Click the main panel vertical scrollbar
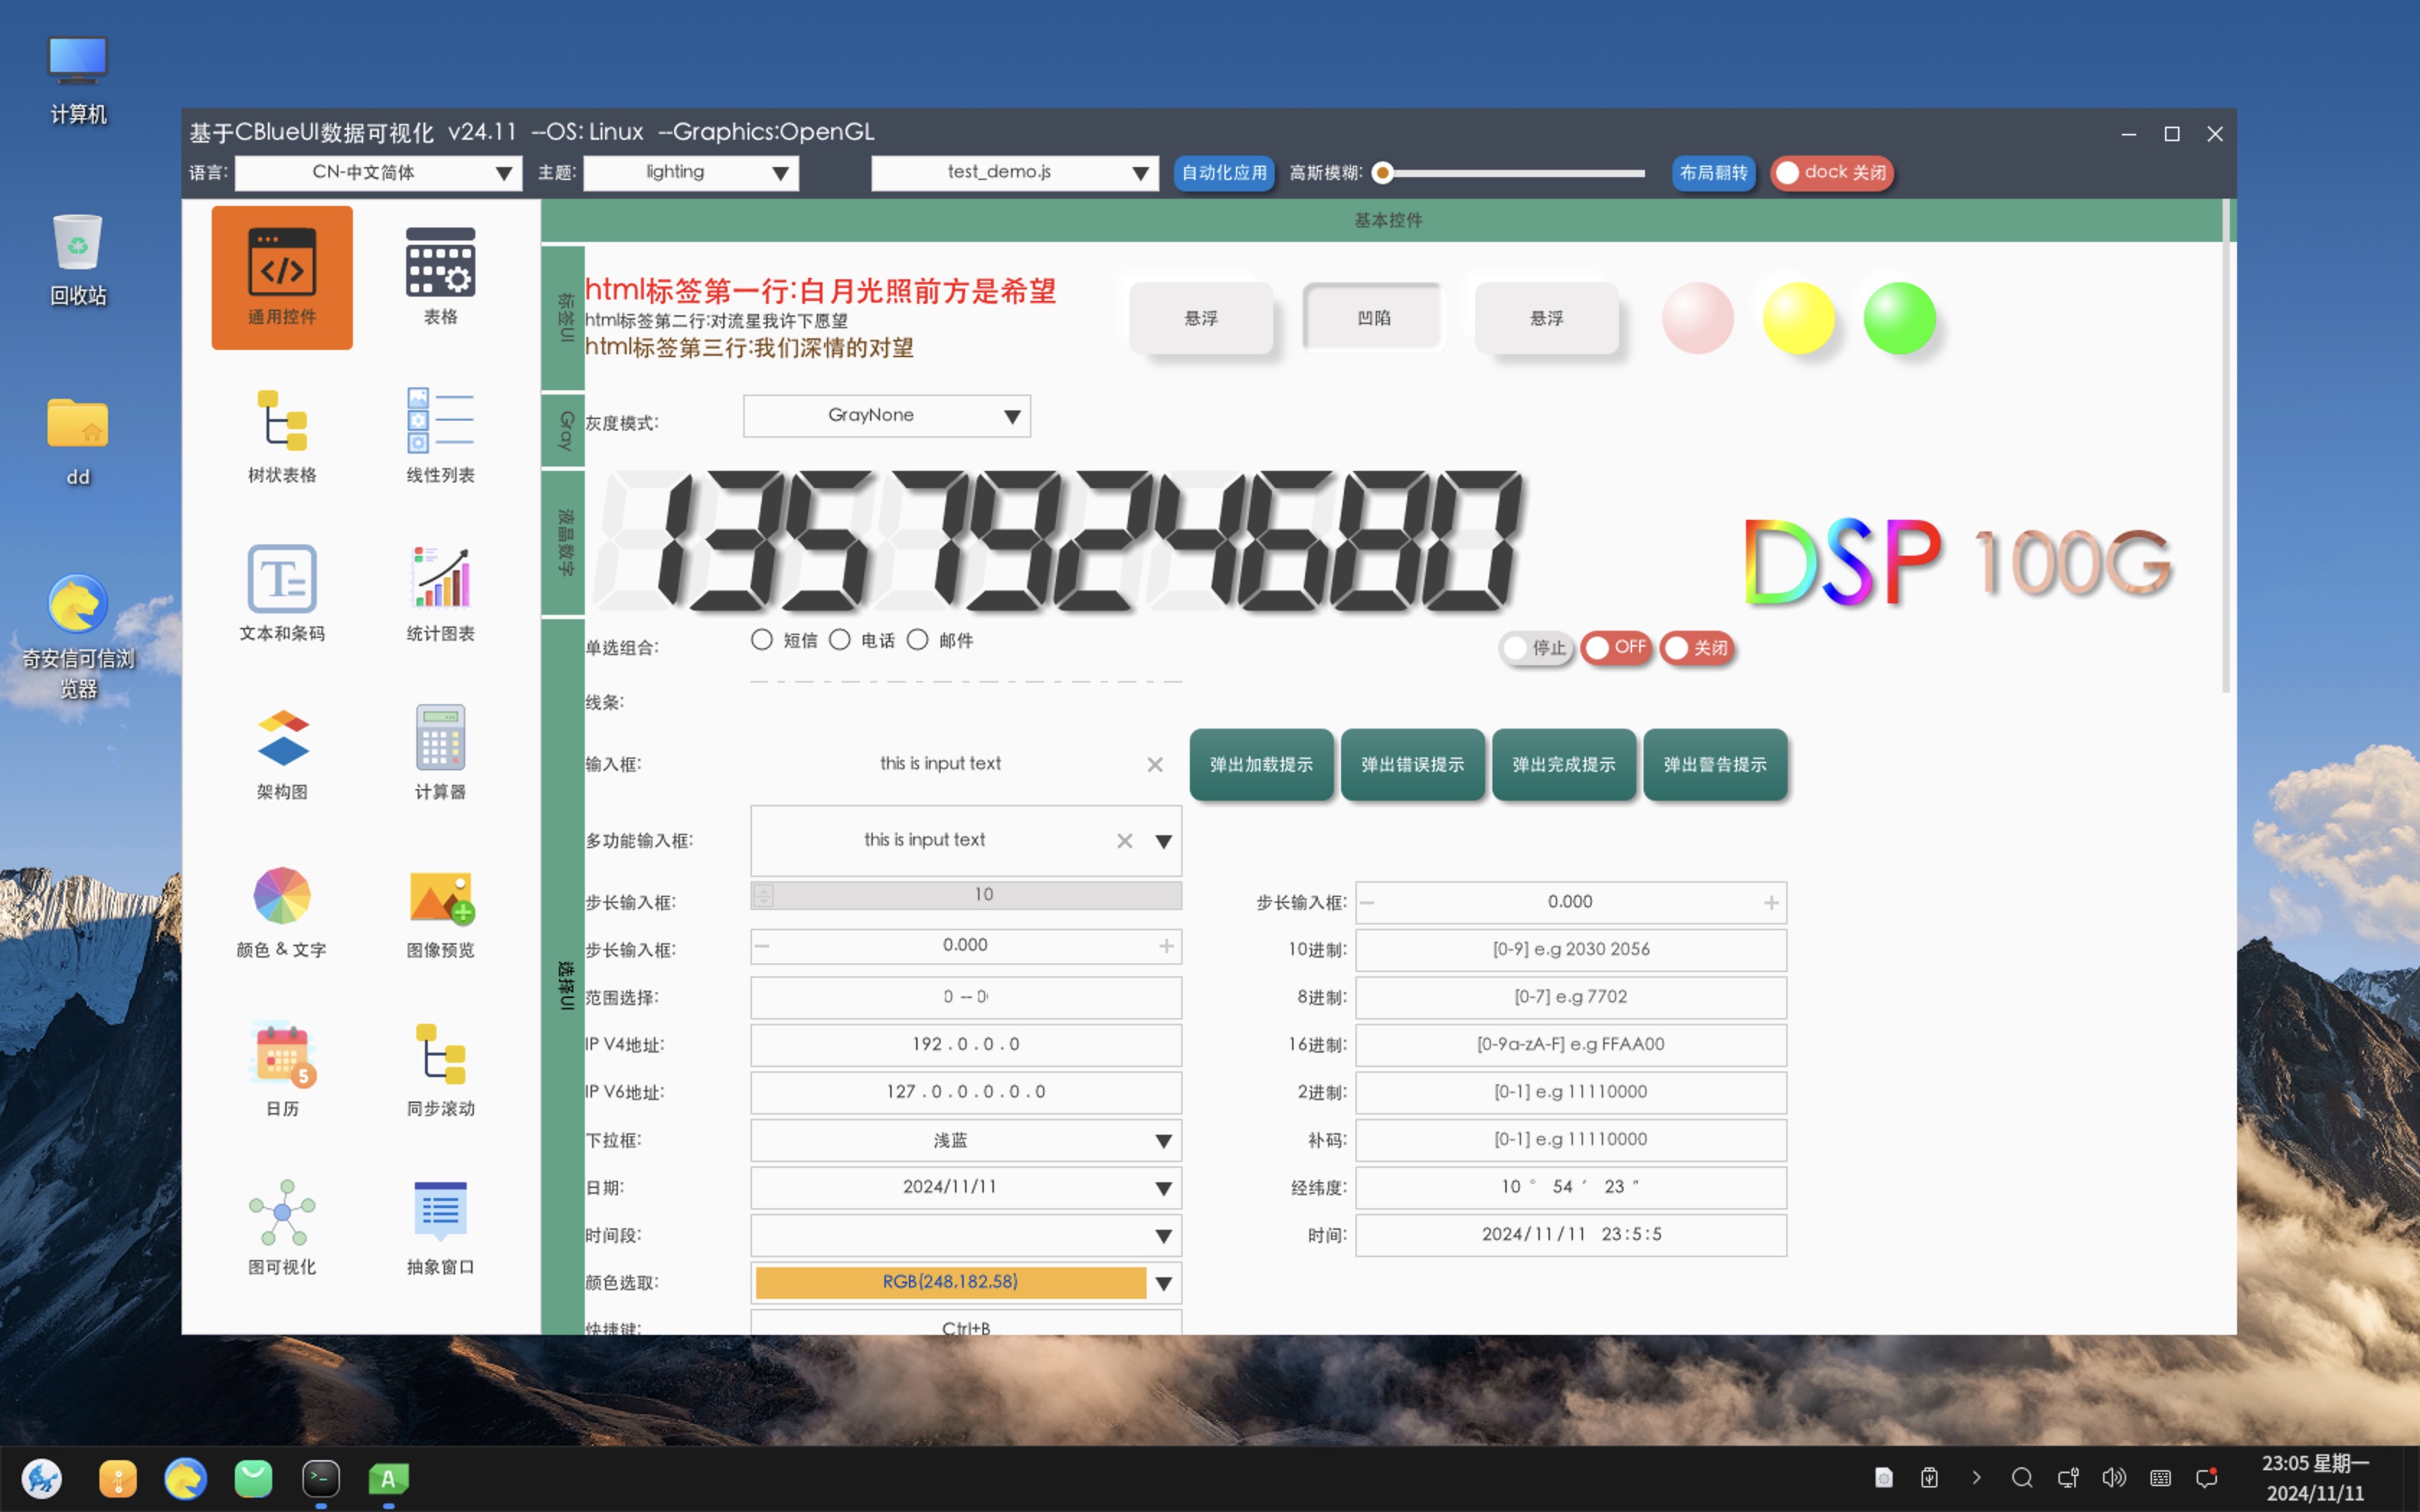The width and height of the screenshot is (2420, 1512). (x=2225, y=446)
